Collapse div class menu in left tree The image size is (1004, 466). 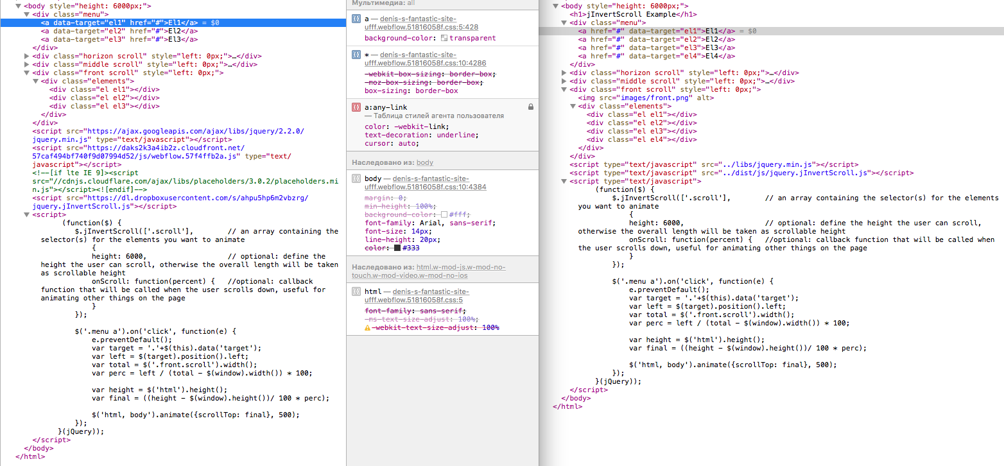click(27, 13)
